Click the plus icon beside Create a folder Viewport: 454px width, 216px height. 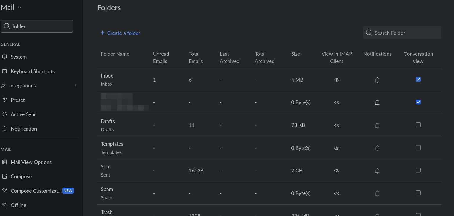(102, 33)
